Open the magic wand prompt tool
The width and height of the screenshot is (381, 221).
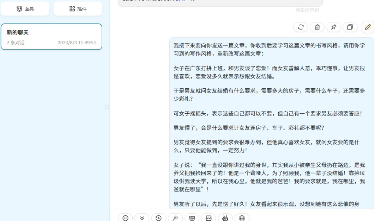pos(175,217)
